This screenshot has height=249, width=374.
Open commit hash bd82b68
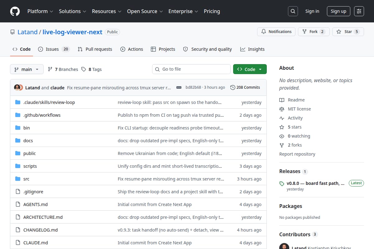[193, 87]
